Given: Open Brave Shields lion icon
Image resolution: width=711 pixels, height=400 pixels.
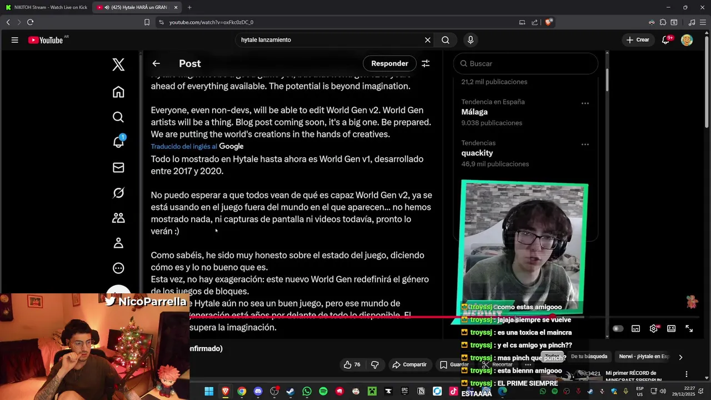Looking at the screenshot, I should coord(549,22).
